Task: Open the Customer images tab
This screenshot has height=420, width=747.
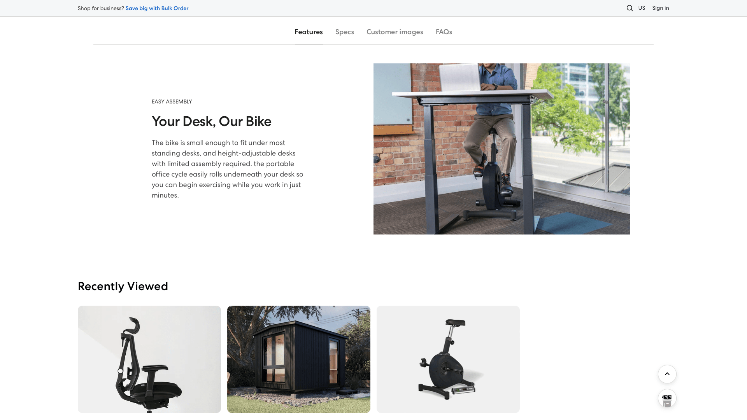Action: point(395,32)
